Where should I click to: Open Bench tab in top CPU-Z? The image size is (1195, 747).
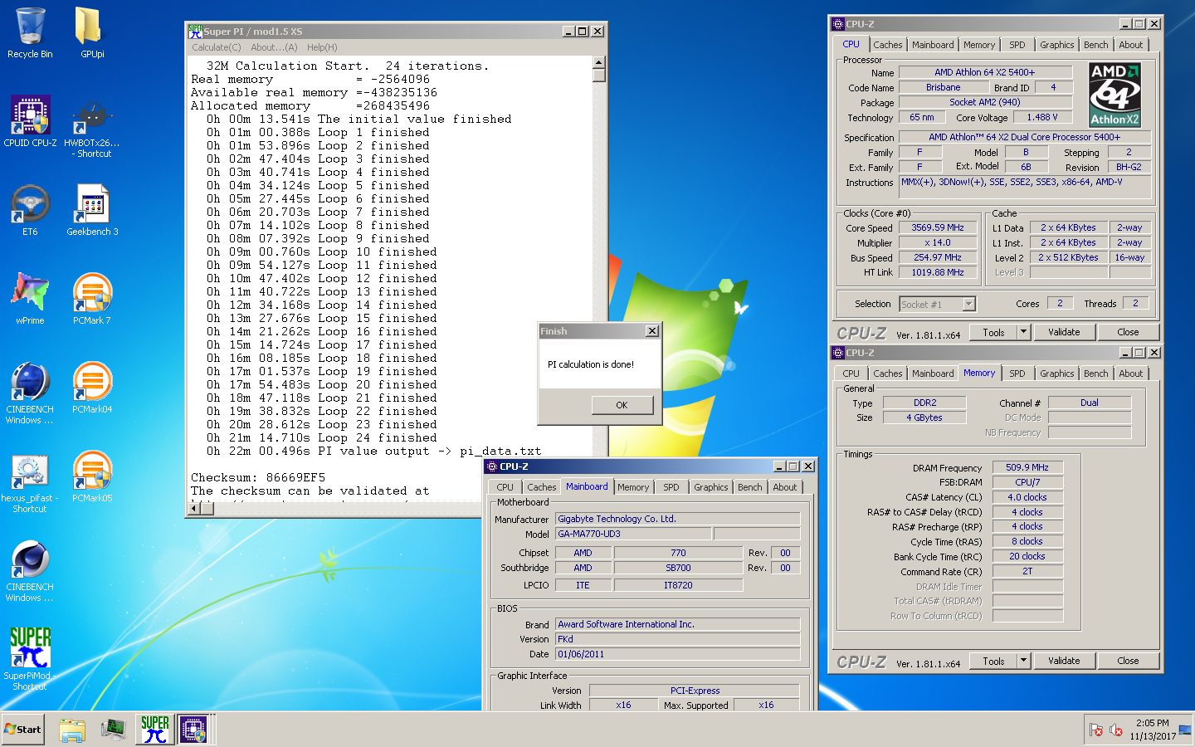pyautogui.click(x=1095, y=45)
